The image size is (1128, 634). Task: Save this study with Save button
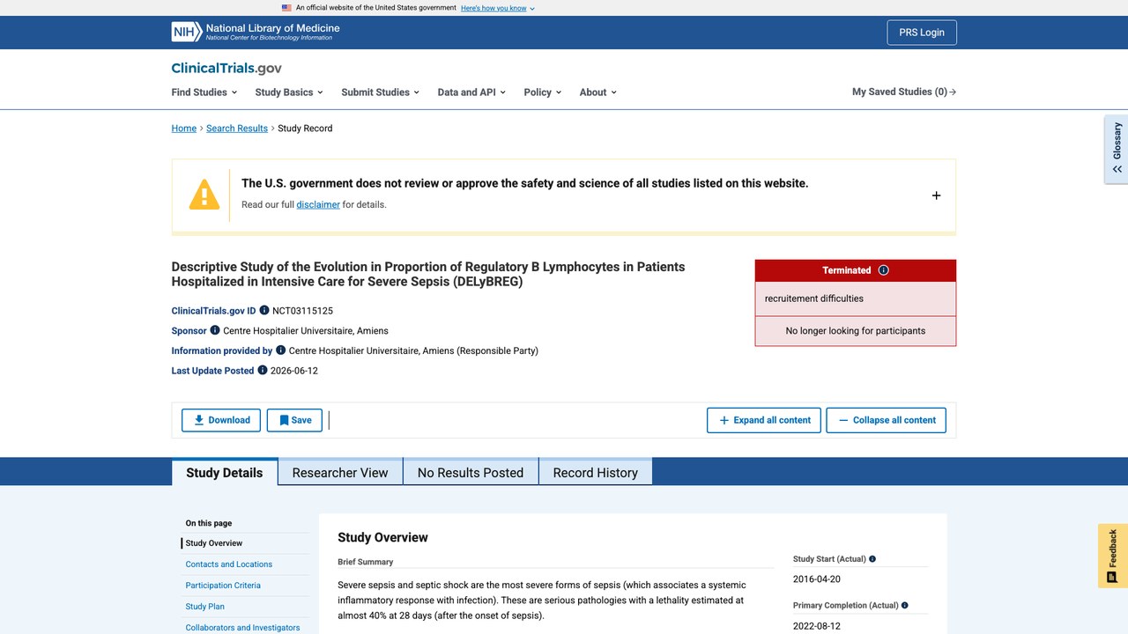(x=294, y=420)
